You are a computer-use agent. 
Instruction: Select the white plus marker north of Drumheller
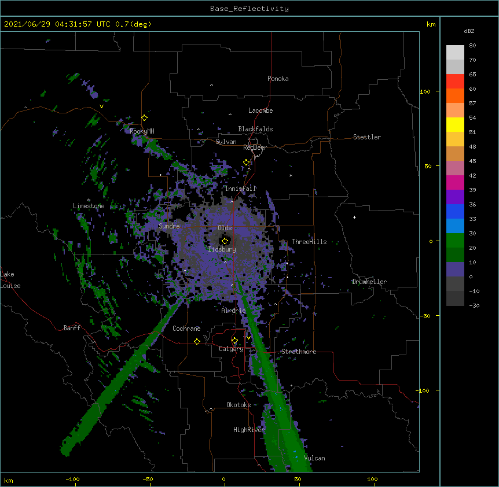(x=354, y=217)
